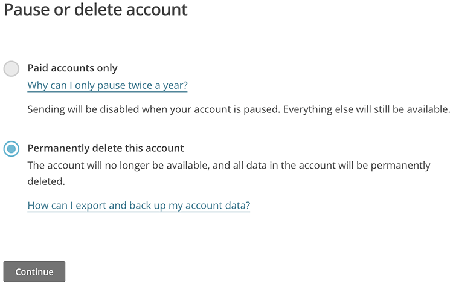This screenshot has width=453, height=286.
Task: Choose the greyed-out pause account option circle
Action: (x=11, y=68)
